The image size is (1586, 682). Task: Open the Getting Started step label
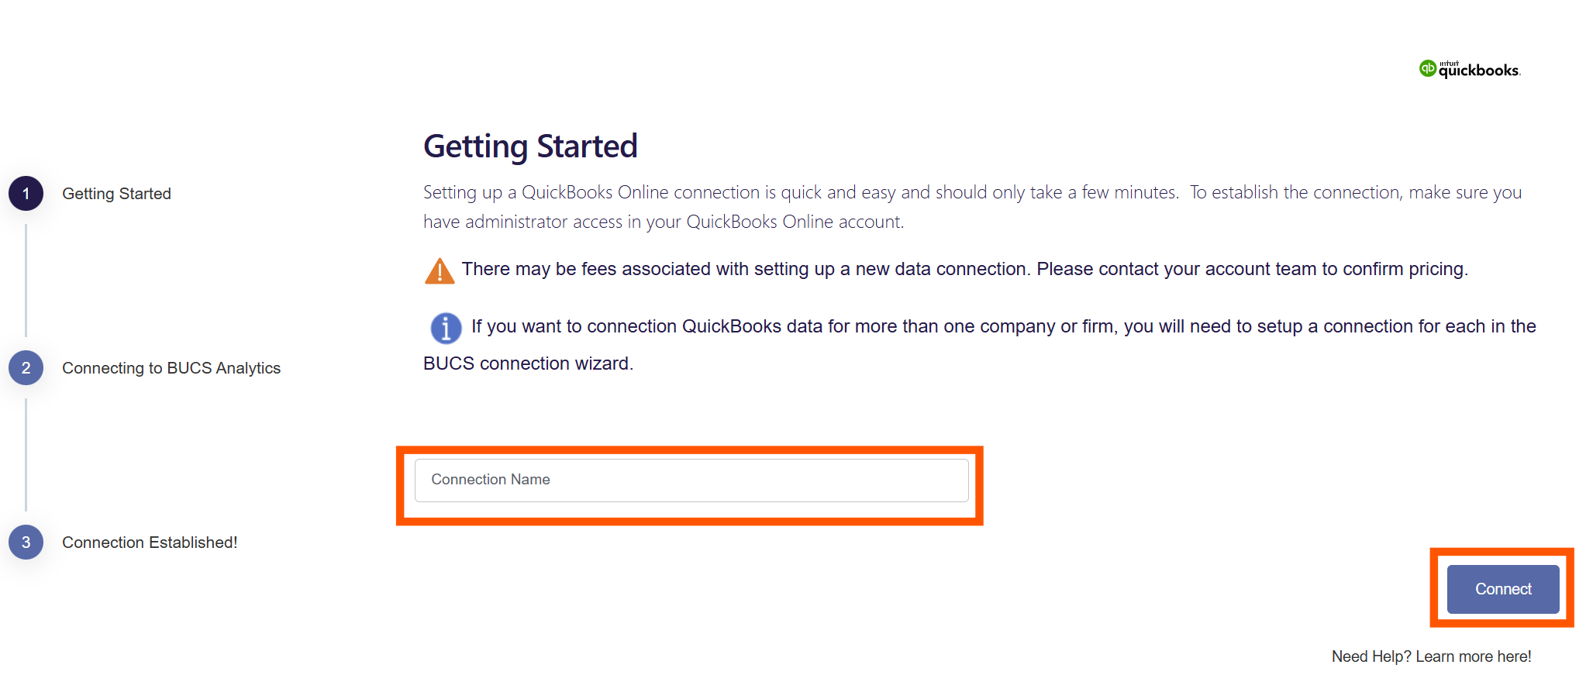pyautogui.click(x=116, y=194)
